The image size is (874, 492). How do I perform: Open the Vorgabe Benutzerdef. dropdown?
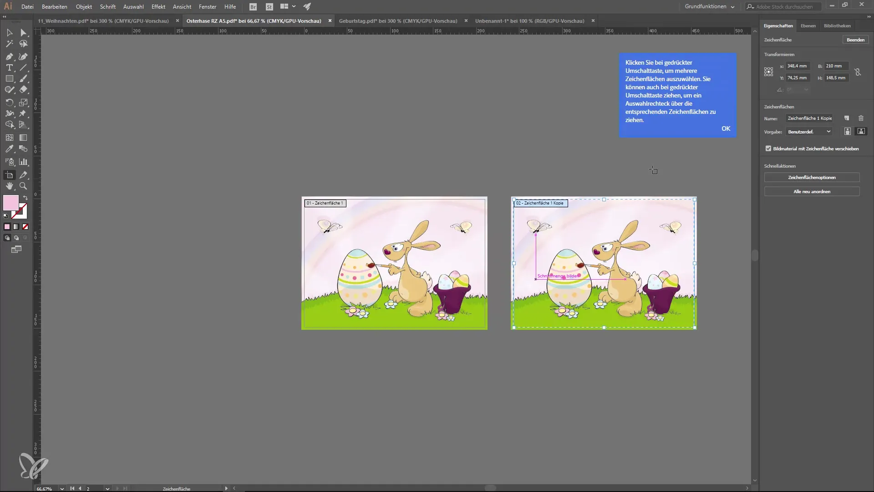[x=809, y=132]
